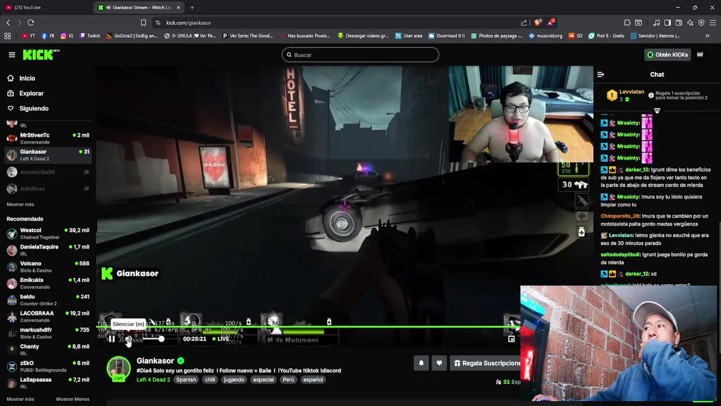The height and width of the screenshot is (406, 721).
Task: Click the jugando tag
Action: (234, 379)
